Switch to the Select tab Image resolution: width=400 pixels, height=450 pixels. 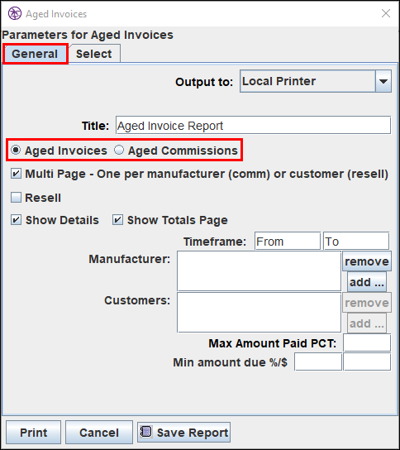coord(94,54)
